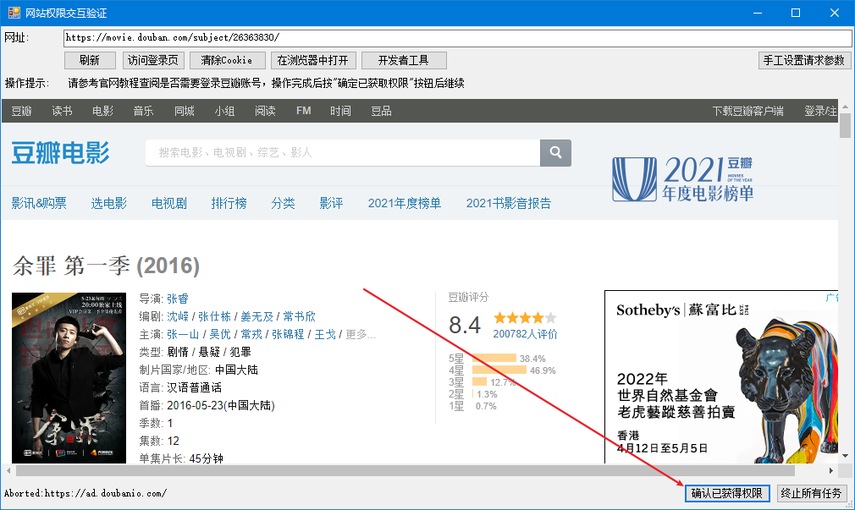Focus the 网址 URL input field
Screen dimensions: 855x510
(x=457, y=37)
